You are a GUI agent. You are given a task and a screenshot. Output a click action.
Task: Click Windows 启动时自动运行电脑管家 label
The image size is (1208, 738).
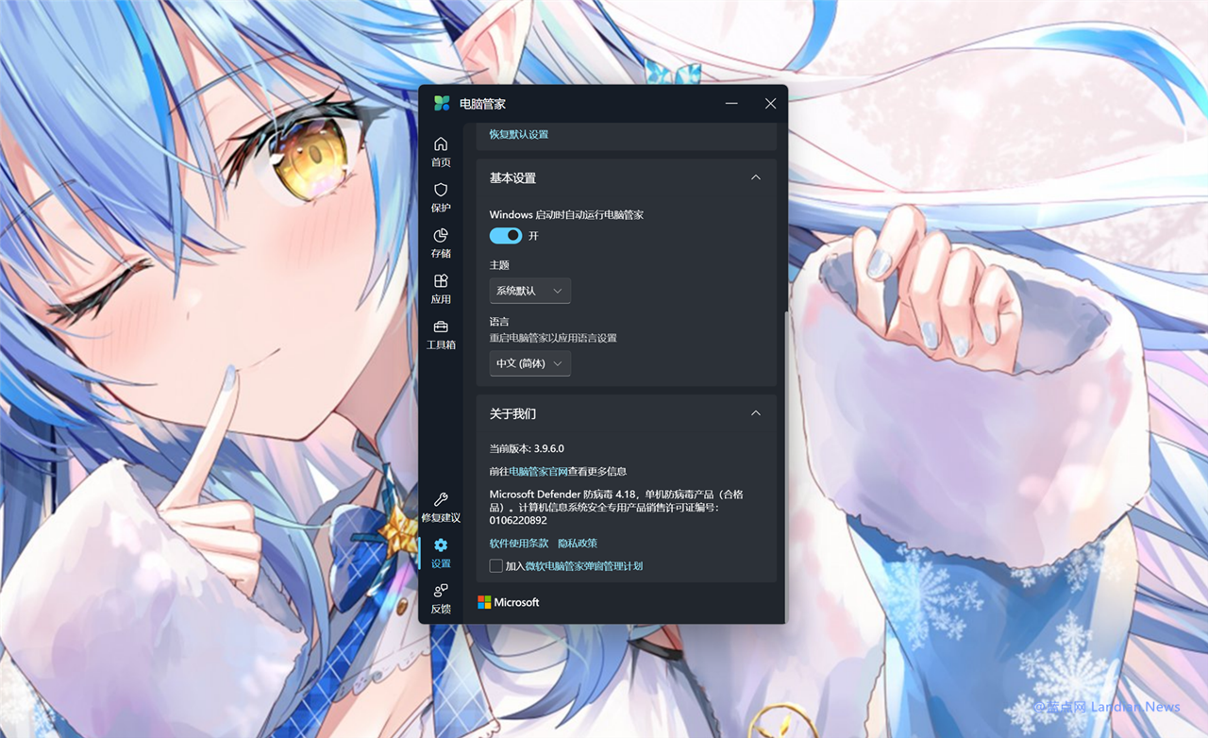coord(566,214)
